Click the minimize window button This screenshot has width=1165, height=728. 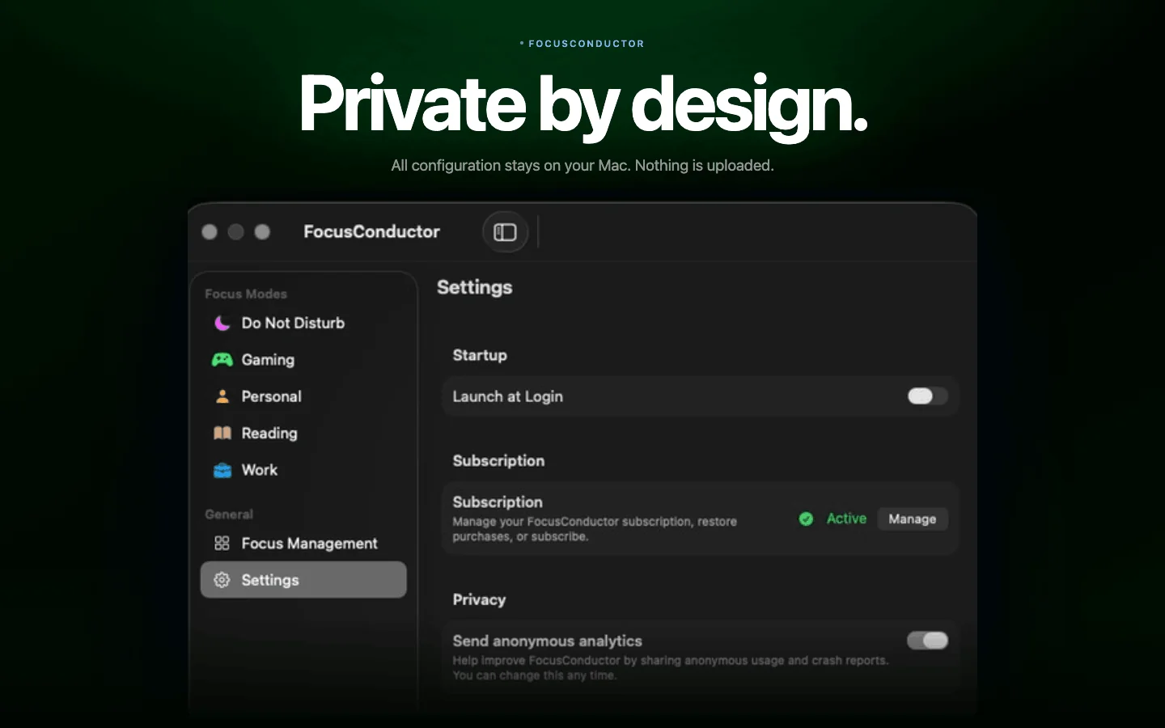pos(235,232)
